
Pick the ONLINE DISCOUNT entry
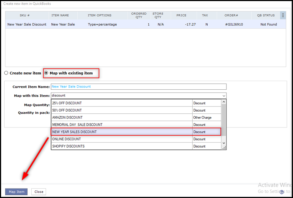click(122, 139)
